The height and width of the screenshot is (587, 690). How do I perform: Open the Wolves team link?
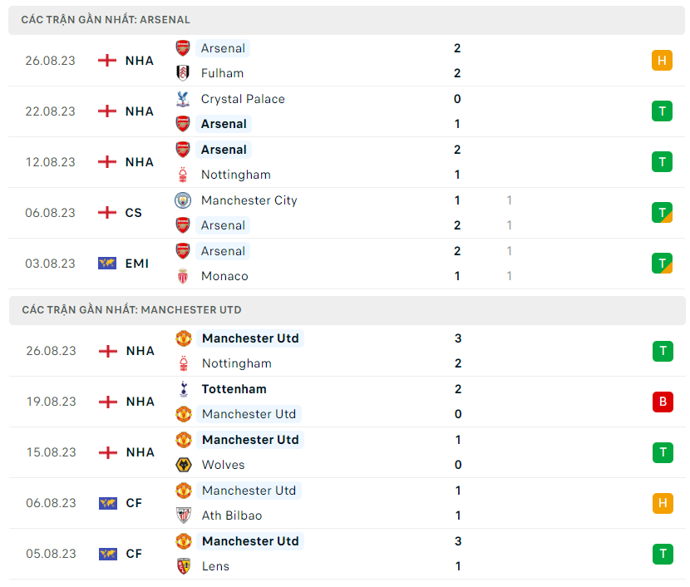click(x=223, y=465)
